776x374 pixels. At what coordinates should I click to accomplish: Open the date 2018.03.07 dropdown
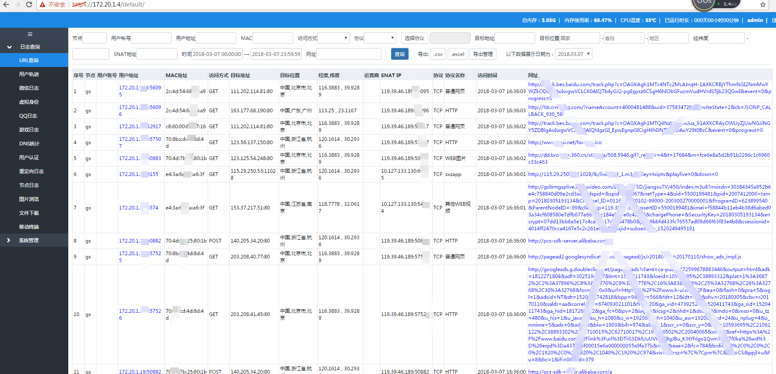(x=574, y=54)
